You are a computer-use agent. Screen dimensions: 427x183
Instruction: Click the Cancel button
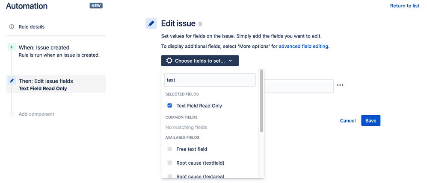click(348, 121)
